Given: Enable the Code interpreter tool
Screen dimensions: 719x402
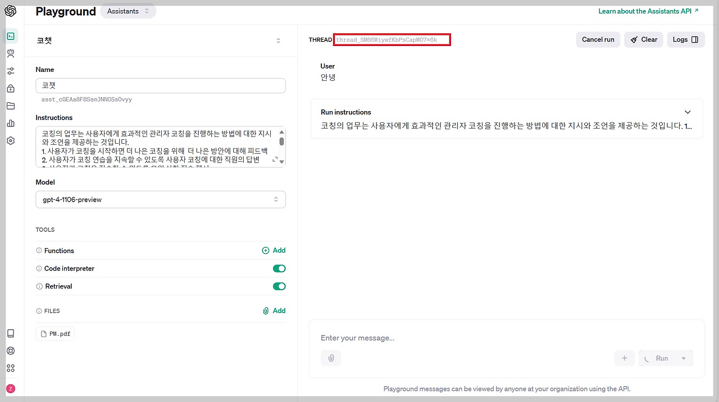Looking at the screenshot, I should click(x=279, y=268).
